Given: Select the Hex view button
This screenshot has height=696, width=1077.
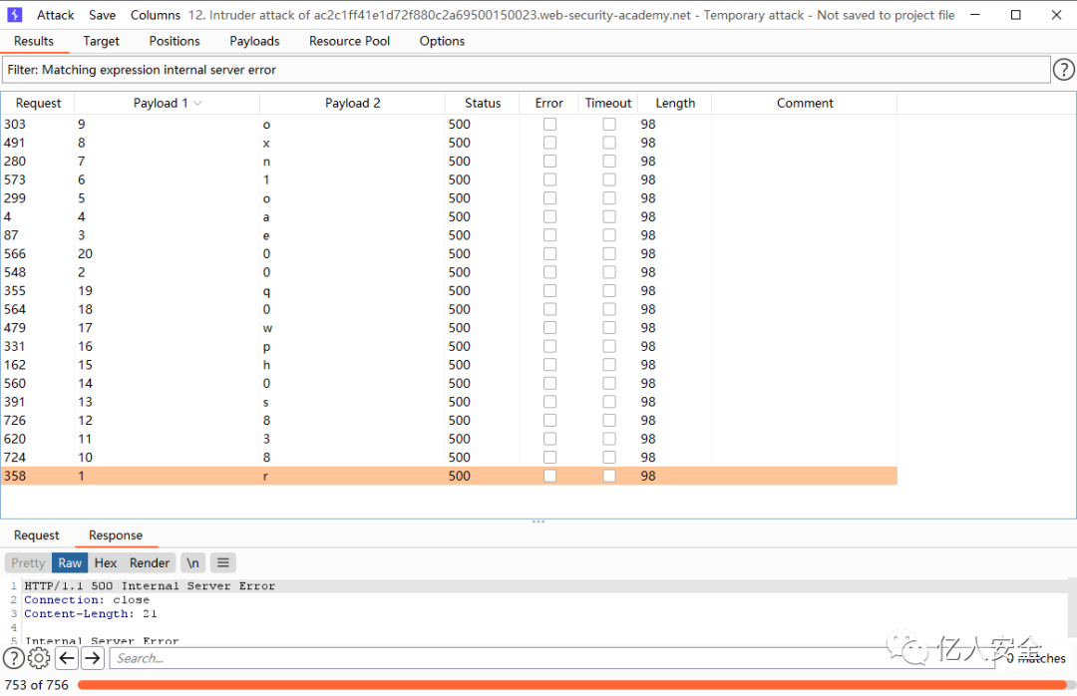Looking at the screenshot, I should 106,562.
